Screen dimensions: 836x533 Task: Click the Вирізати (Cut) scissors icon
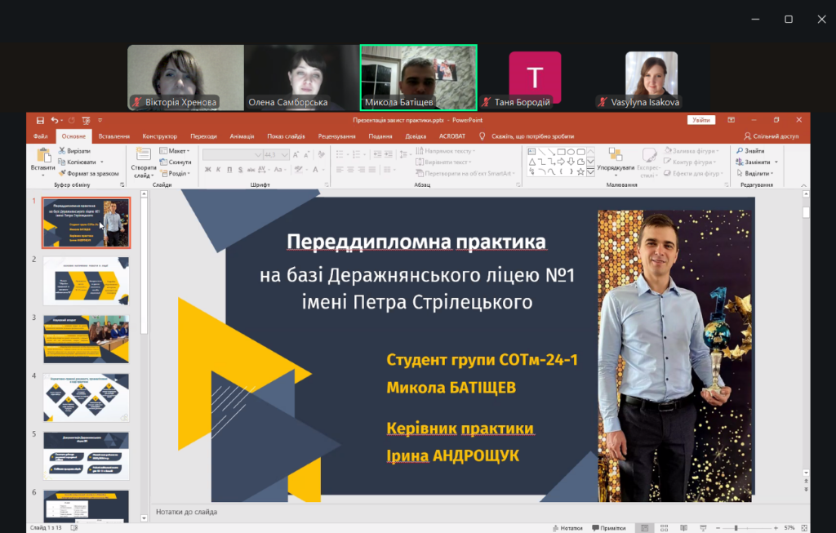click(x=62, y=151)
